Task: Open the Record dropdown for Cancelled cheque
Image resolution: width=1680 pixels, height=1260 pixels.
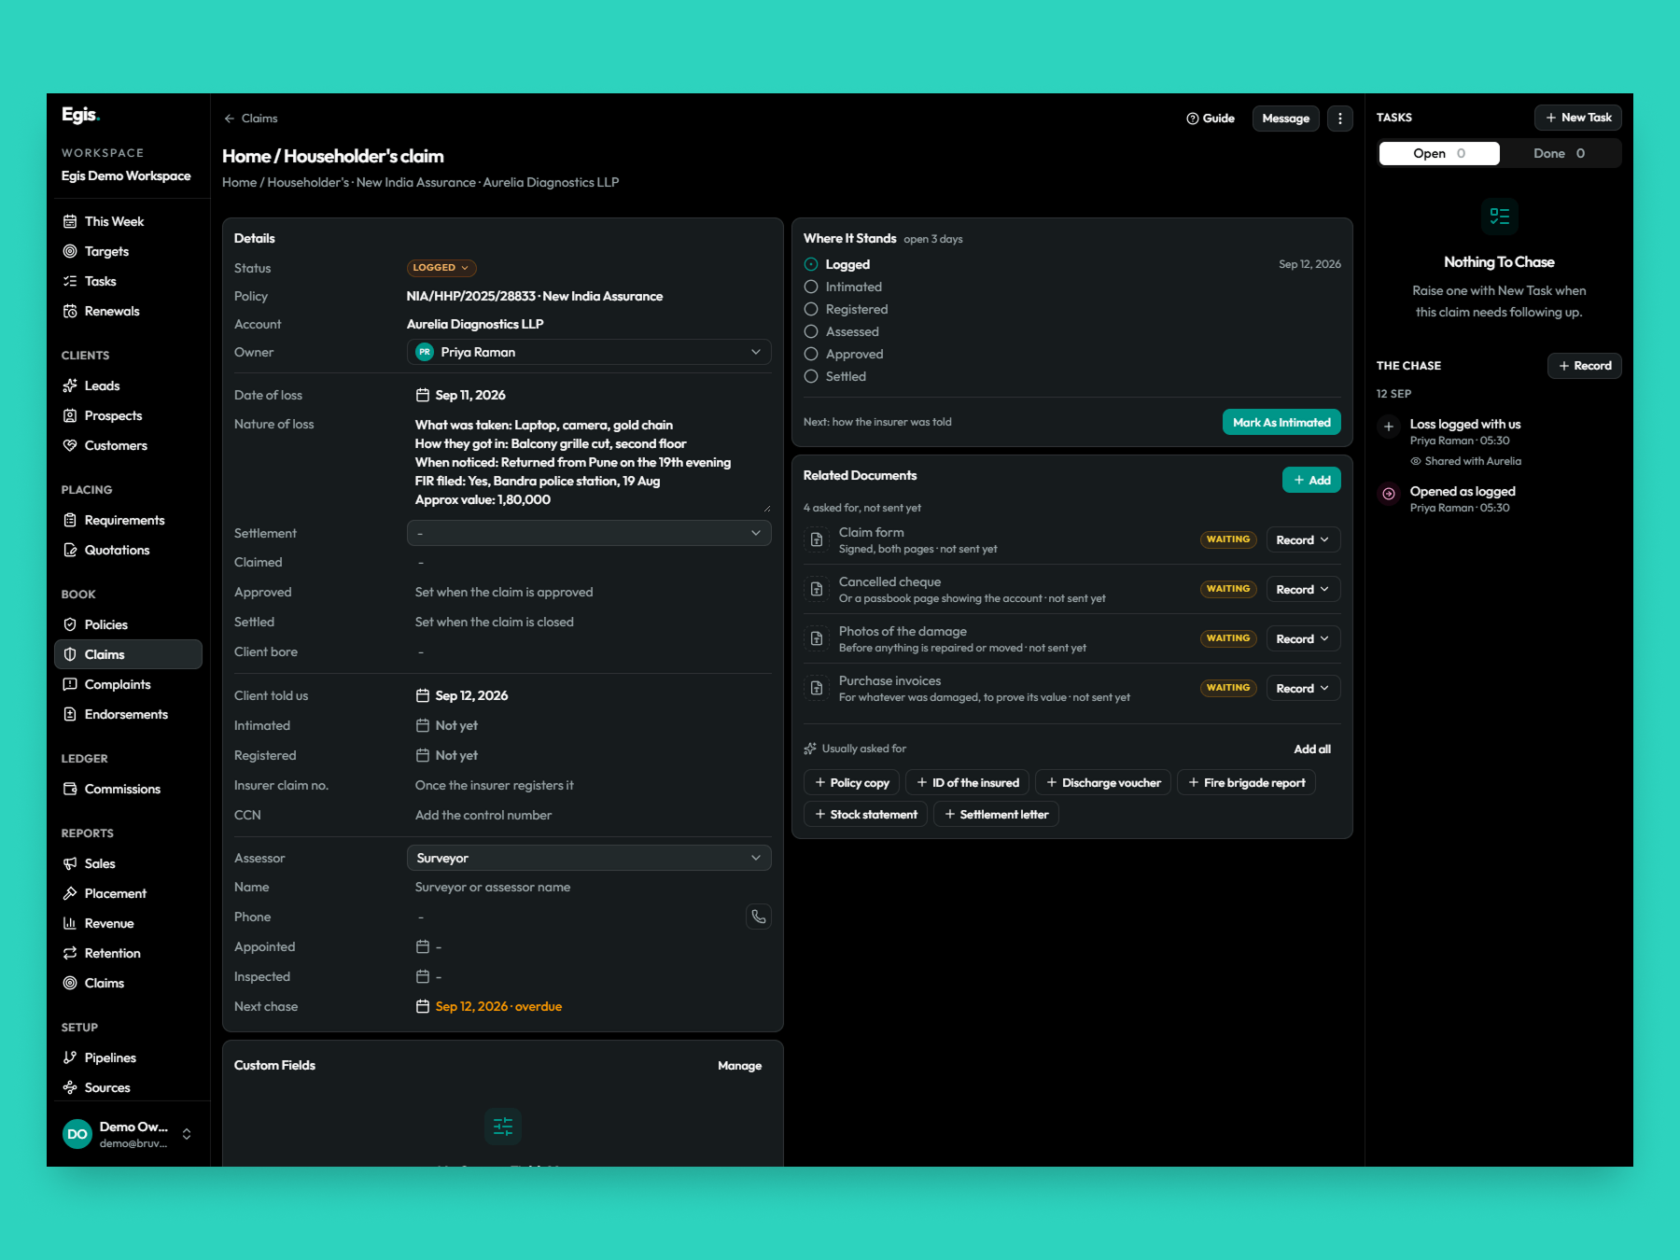Action: pyautogui.click(x=1303, y=589)
